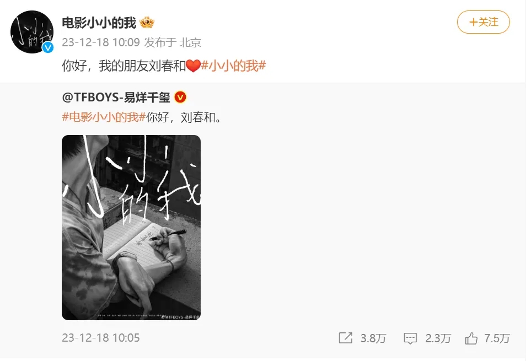
Task: Visit @TFBOYS-易烊千玺 profile link
Action: click(x=116, y=97)
